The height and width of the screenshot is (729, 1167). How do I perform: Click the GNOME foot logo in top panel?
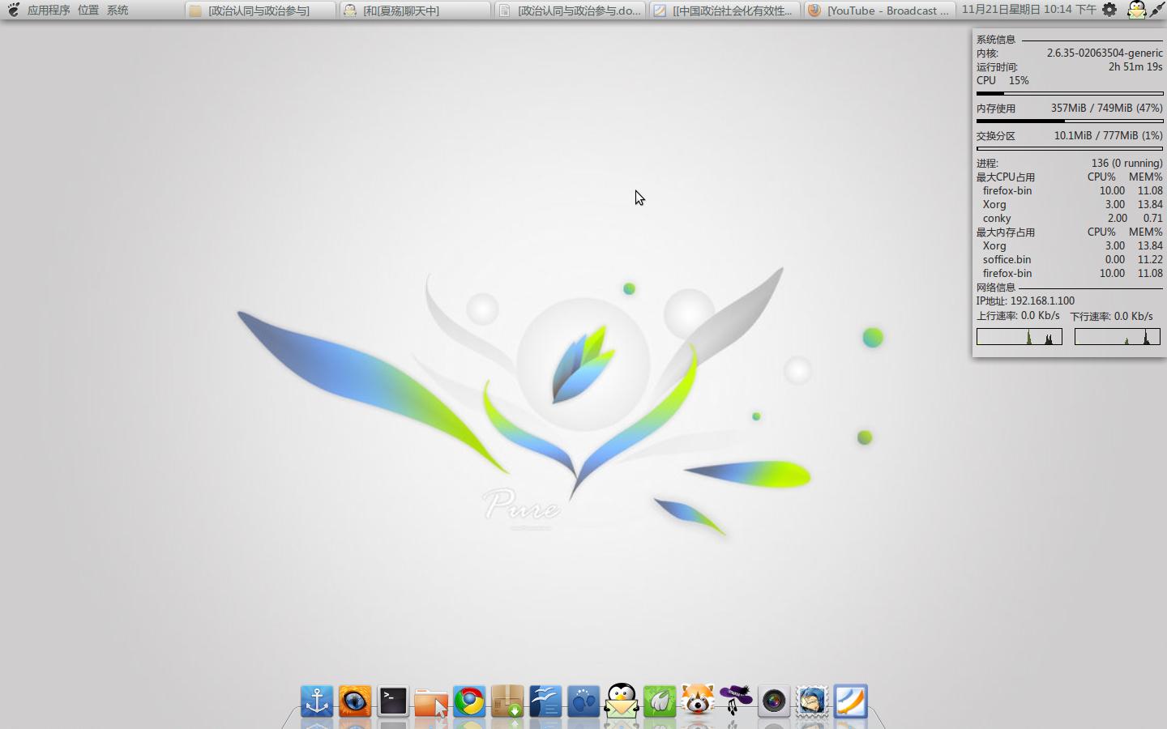pyautogui.click(x=13, y=10)
